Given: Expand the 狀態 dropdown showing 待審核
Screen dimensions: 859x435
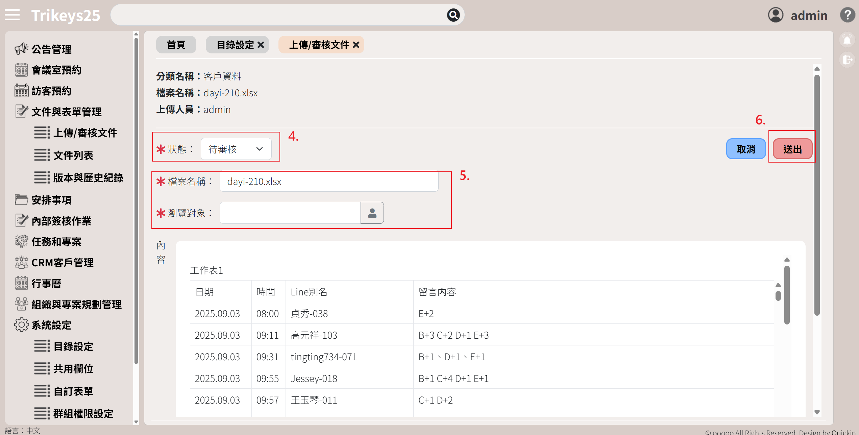Looking at the screenshot, I should click(236, 149).
